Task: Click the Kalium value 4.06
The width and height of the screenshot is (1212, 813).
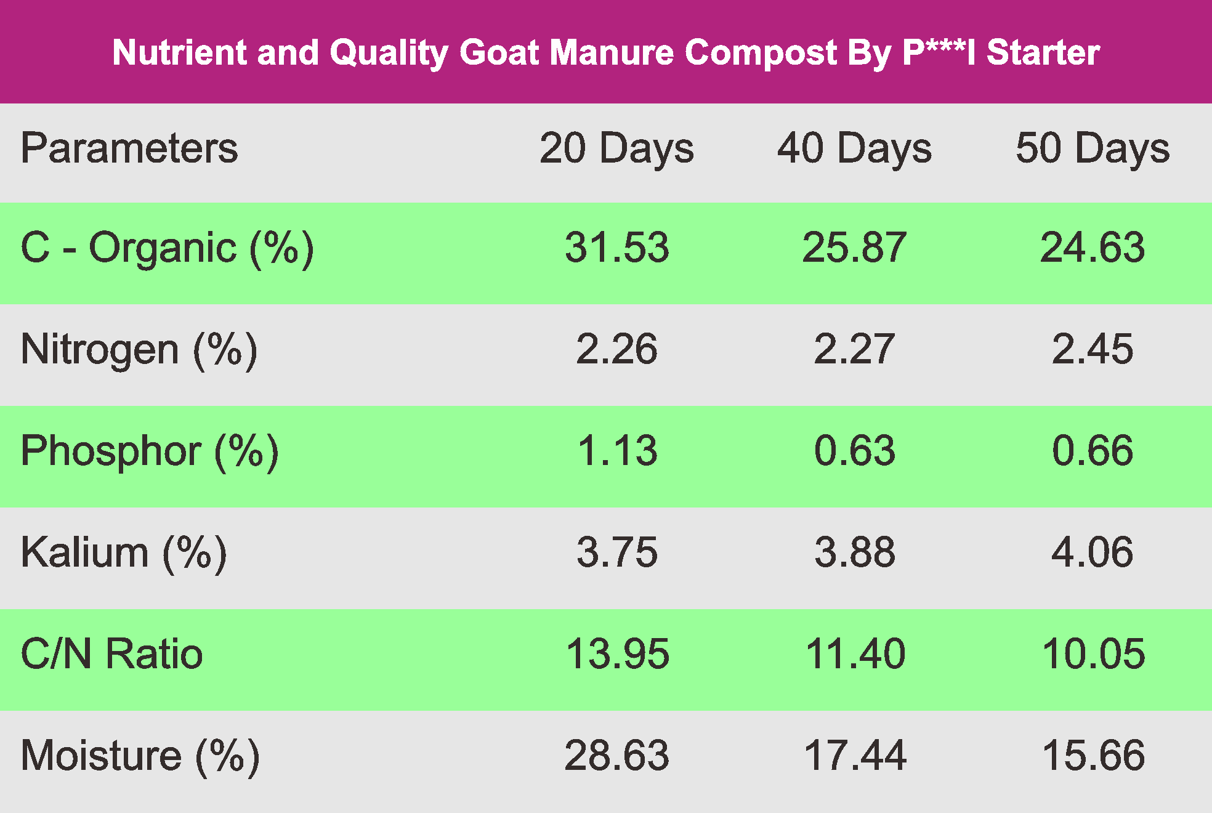Action: (x=1093, y=552)
